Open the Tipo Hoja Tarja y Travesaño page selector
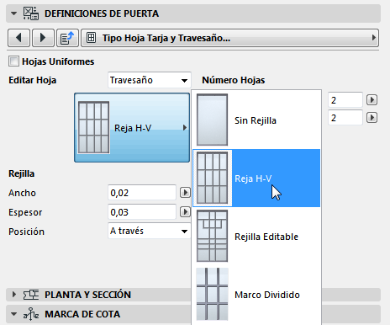This screenshot has height=325, width=390. pos(229,38)
